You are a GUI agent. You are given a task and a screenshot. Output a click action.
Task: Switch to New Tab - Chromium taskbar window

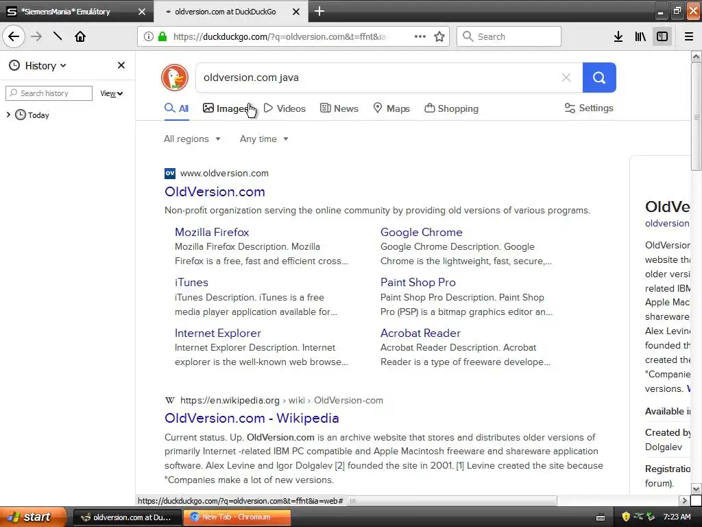tap(237, 517)
